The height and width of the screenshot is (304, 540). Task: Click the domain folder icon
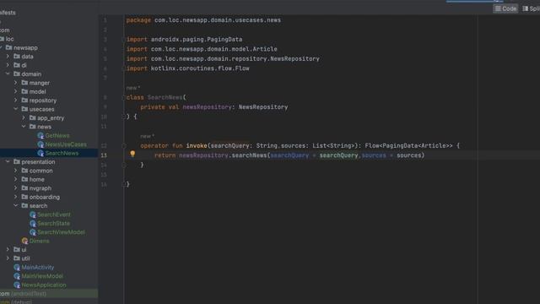(17, 73)
